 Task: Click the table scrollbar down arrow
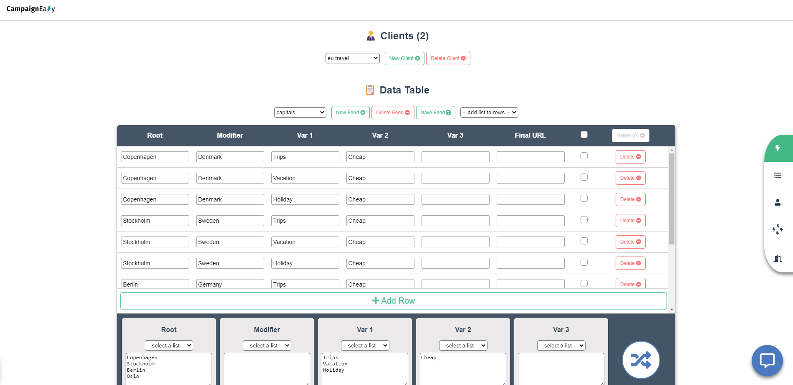pyautogui.click(x=672, y=310)
